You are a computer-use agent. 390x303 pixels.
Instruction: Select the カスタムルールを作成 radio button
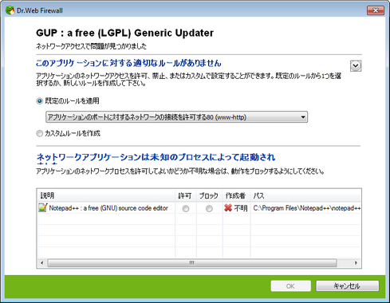[39, 133]
